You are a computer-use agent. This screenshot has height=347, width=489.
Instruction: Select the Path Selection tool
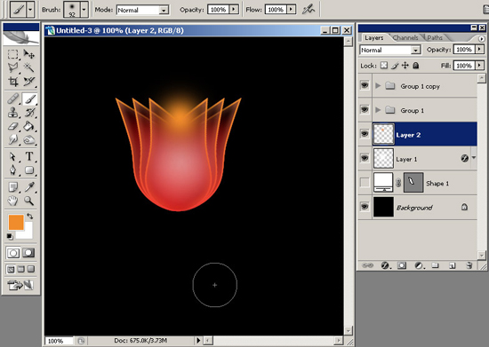(x=12, y=156)
